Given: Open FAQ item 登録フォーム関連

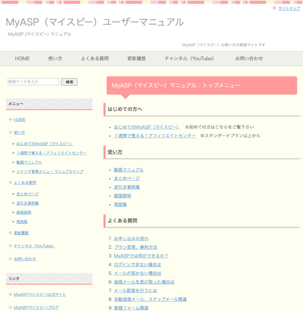Looking at the screenshot, I should (131, 308).
